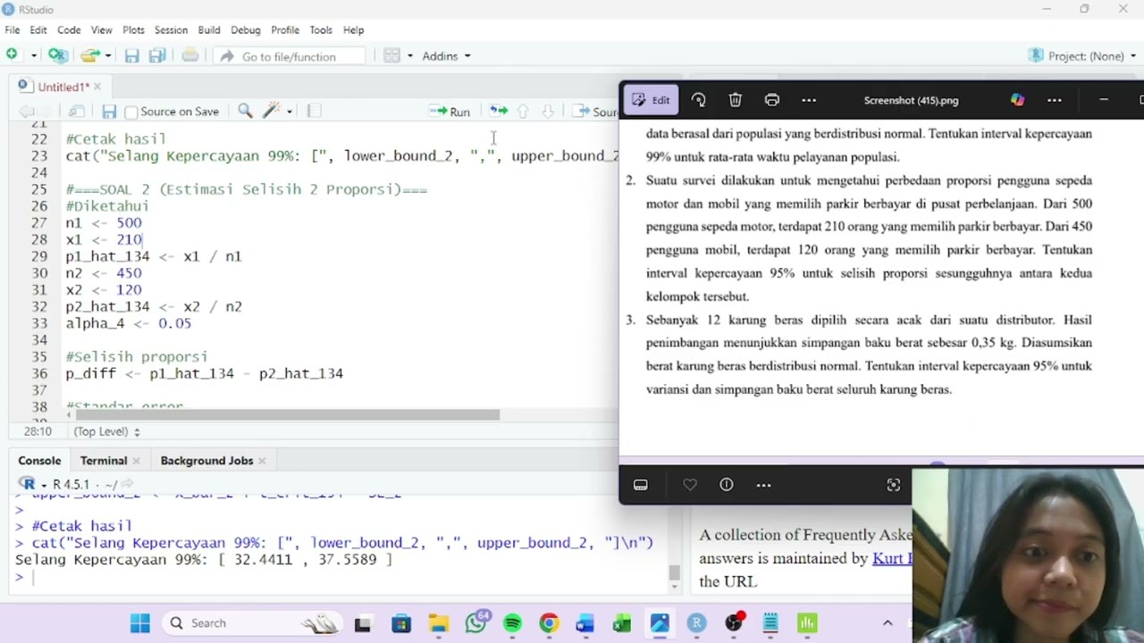
Task: Print the current file icon
Action: 190,55
